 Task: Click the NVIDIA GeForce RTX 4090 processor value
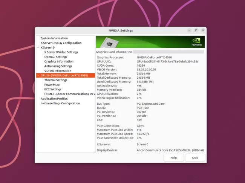point(154,58)
